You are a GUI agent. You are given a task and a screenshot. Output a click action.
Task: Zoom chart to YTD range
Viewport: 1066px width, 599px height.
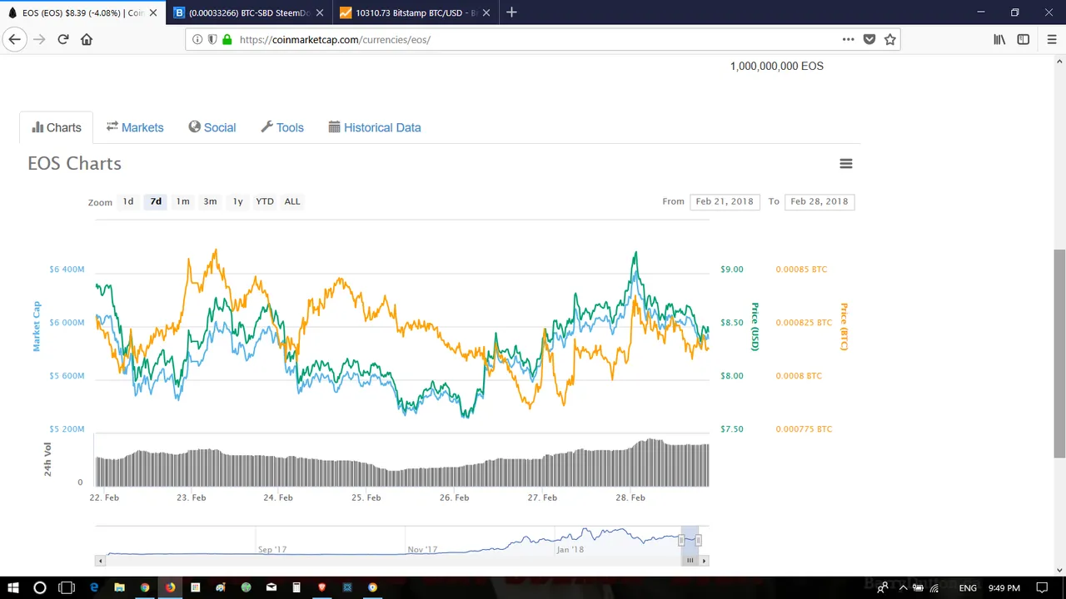(265, 201)
